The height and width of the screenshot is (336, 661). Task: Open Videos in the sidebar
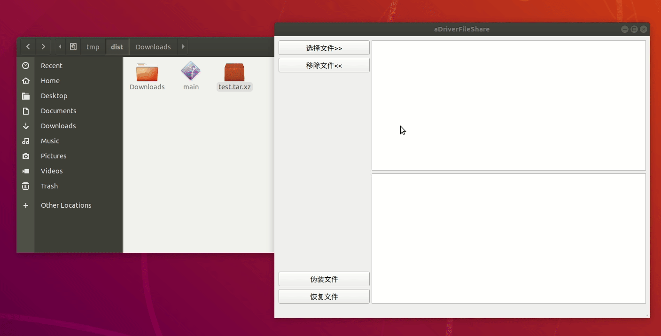[70, 171]
